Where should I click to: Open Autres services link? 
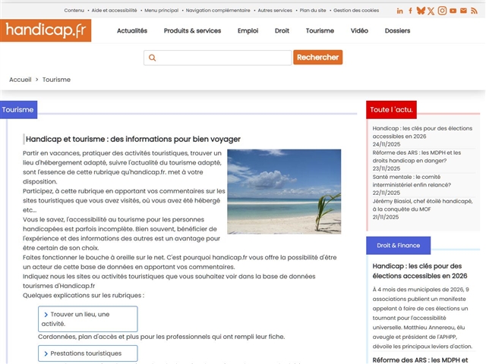[275, 10]
